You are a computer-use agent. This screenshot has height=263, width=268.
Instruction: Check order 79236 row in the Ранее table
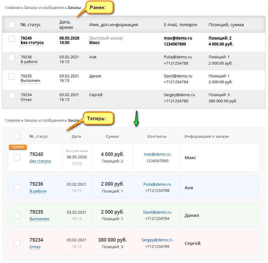(11, 58)
